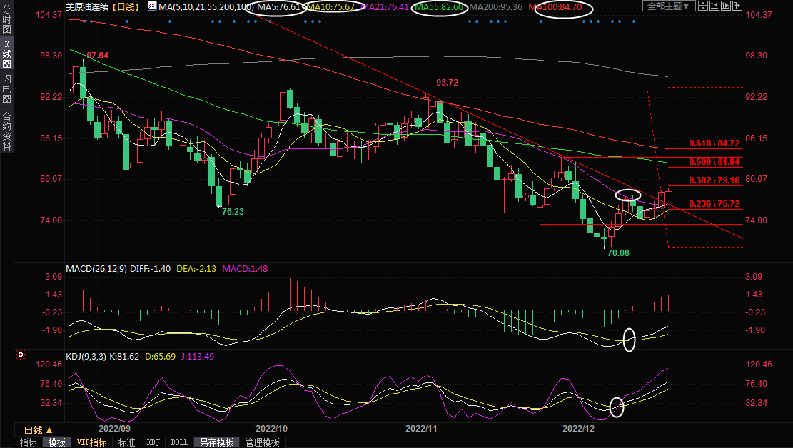Image resolution: width=793 pixels, height=448 pixels.
Task: Open 合约资料 side tab
Action: 6,131
